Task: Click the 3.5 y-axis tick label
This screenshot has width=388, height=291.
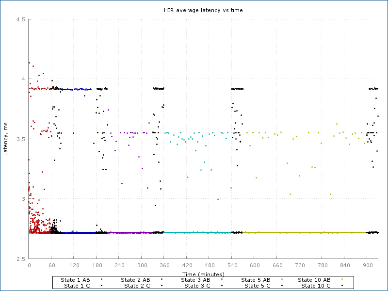Action: click(x=20, y=139)
